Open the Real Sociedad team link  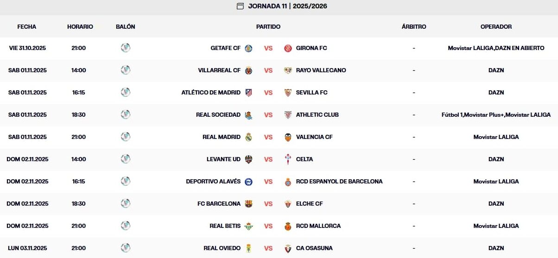(218, 115)
